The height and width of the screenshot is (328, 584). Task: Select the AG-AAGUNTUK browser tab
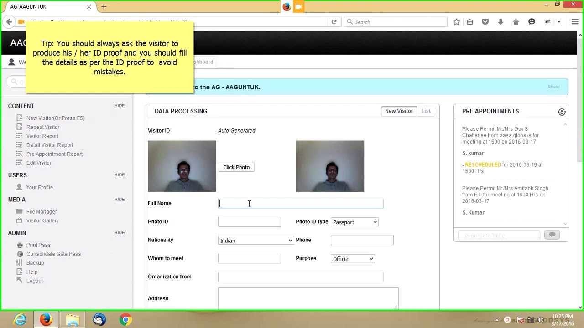[48, 7]
